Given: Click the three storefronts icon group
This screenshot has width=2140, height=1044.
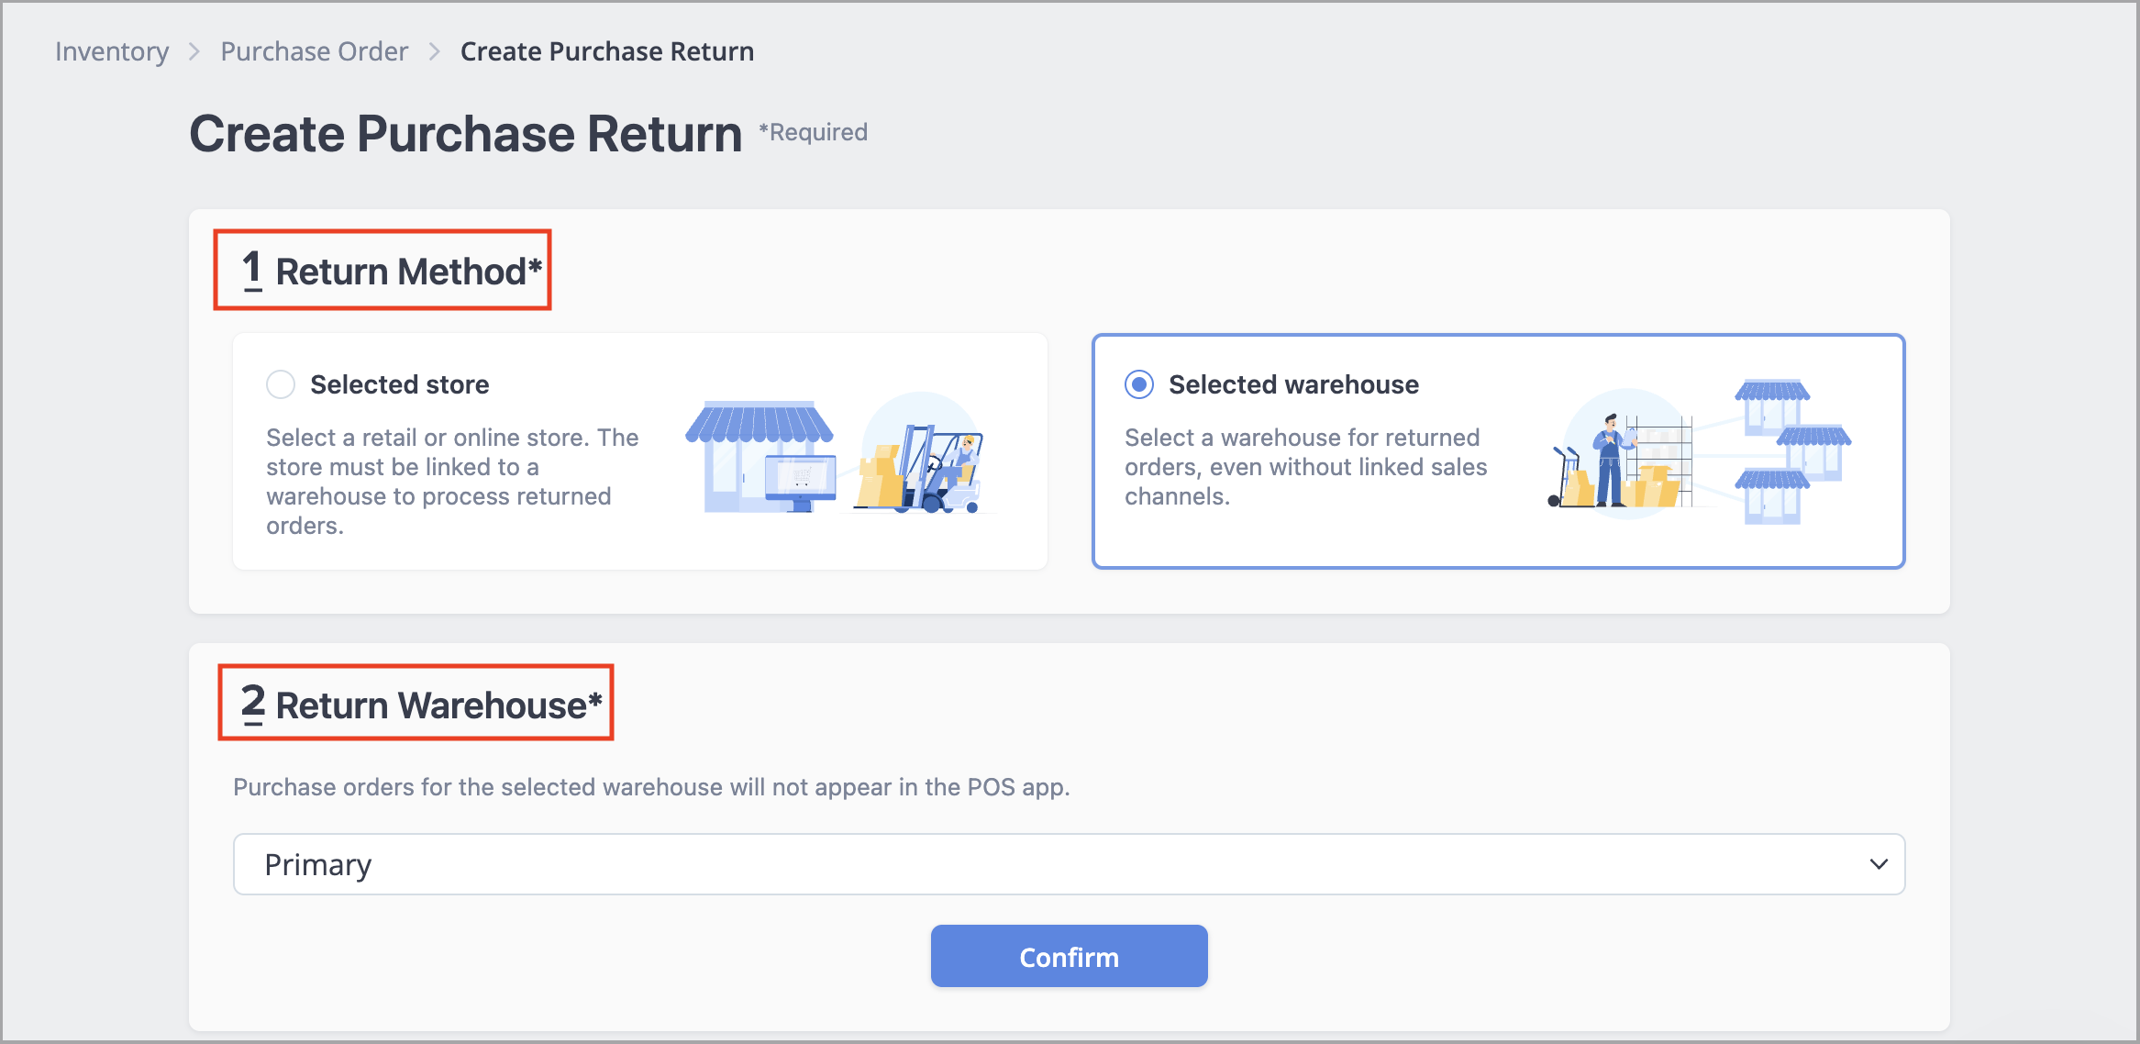Looking at the screenshot, I should (x=1792, y=451).
